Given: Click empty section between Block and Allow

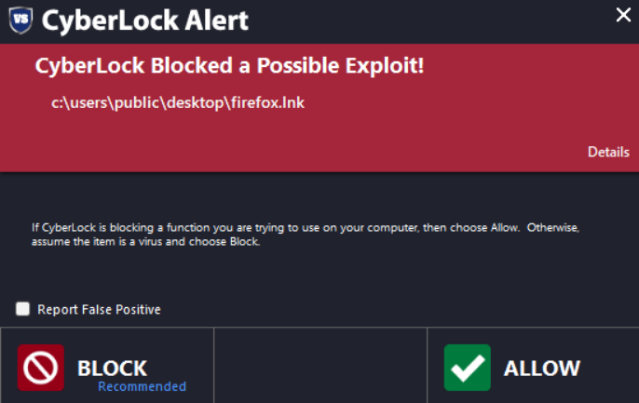Looking at the screenshot, I should coord(319,366).
